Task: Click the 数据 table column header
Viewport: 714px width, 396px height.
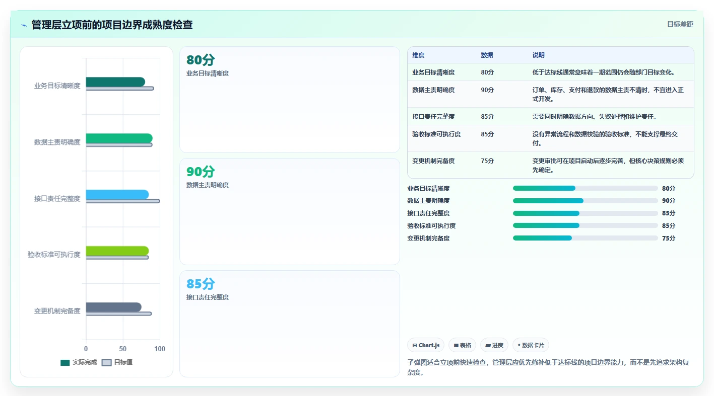Action: click(487, 55)
